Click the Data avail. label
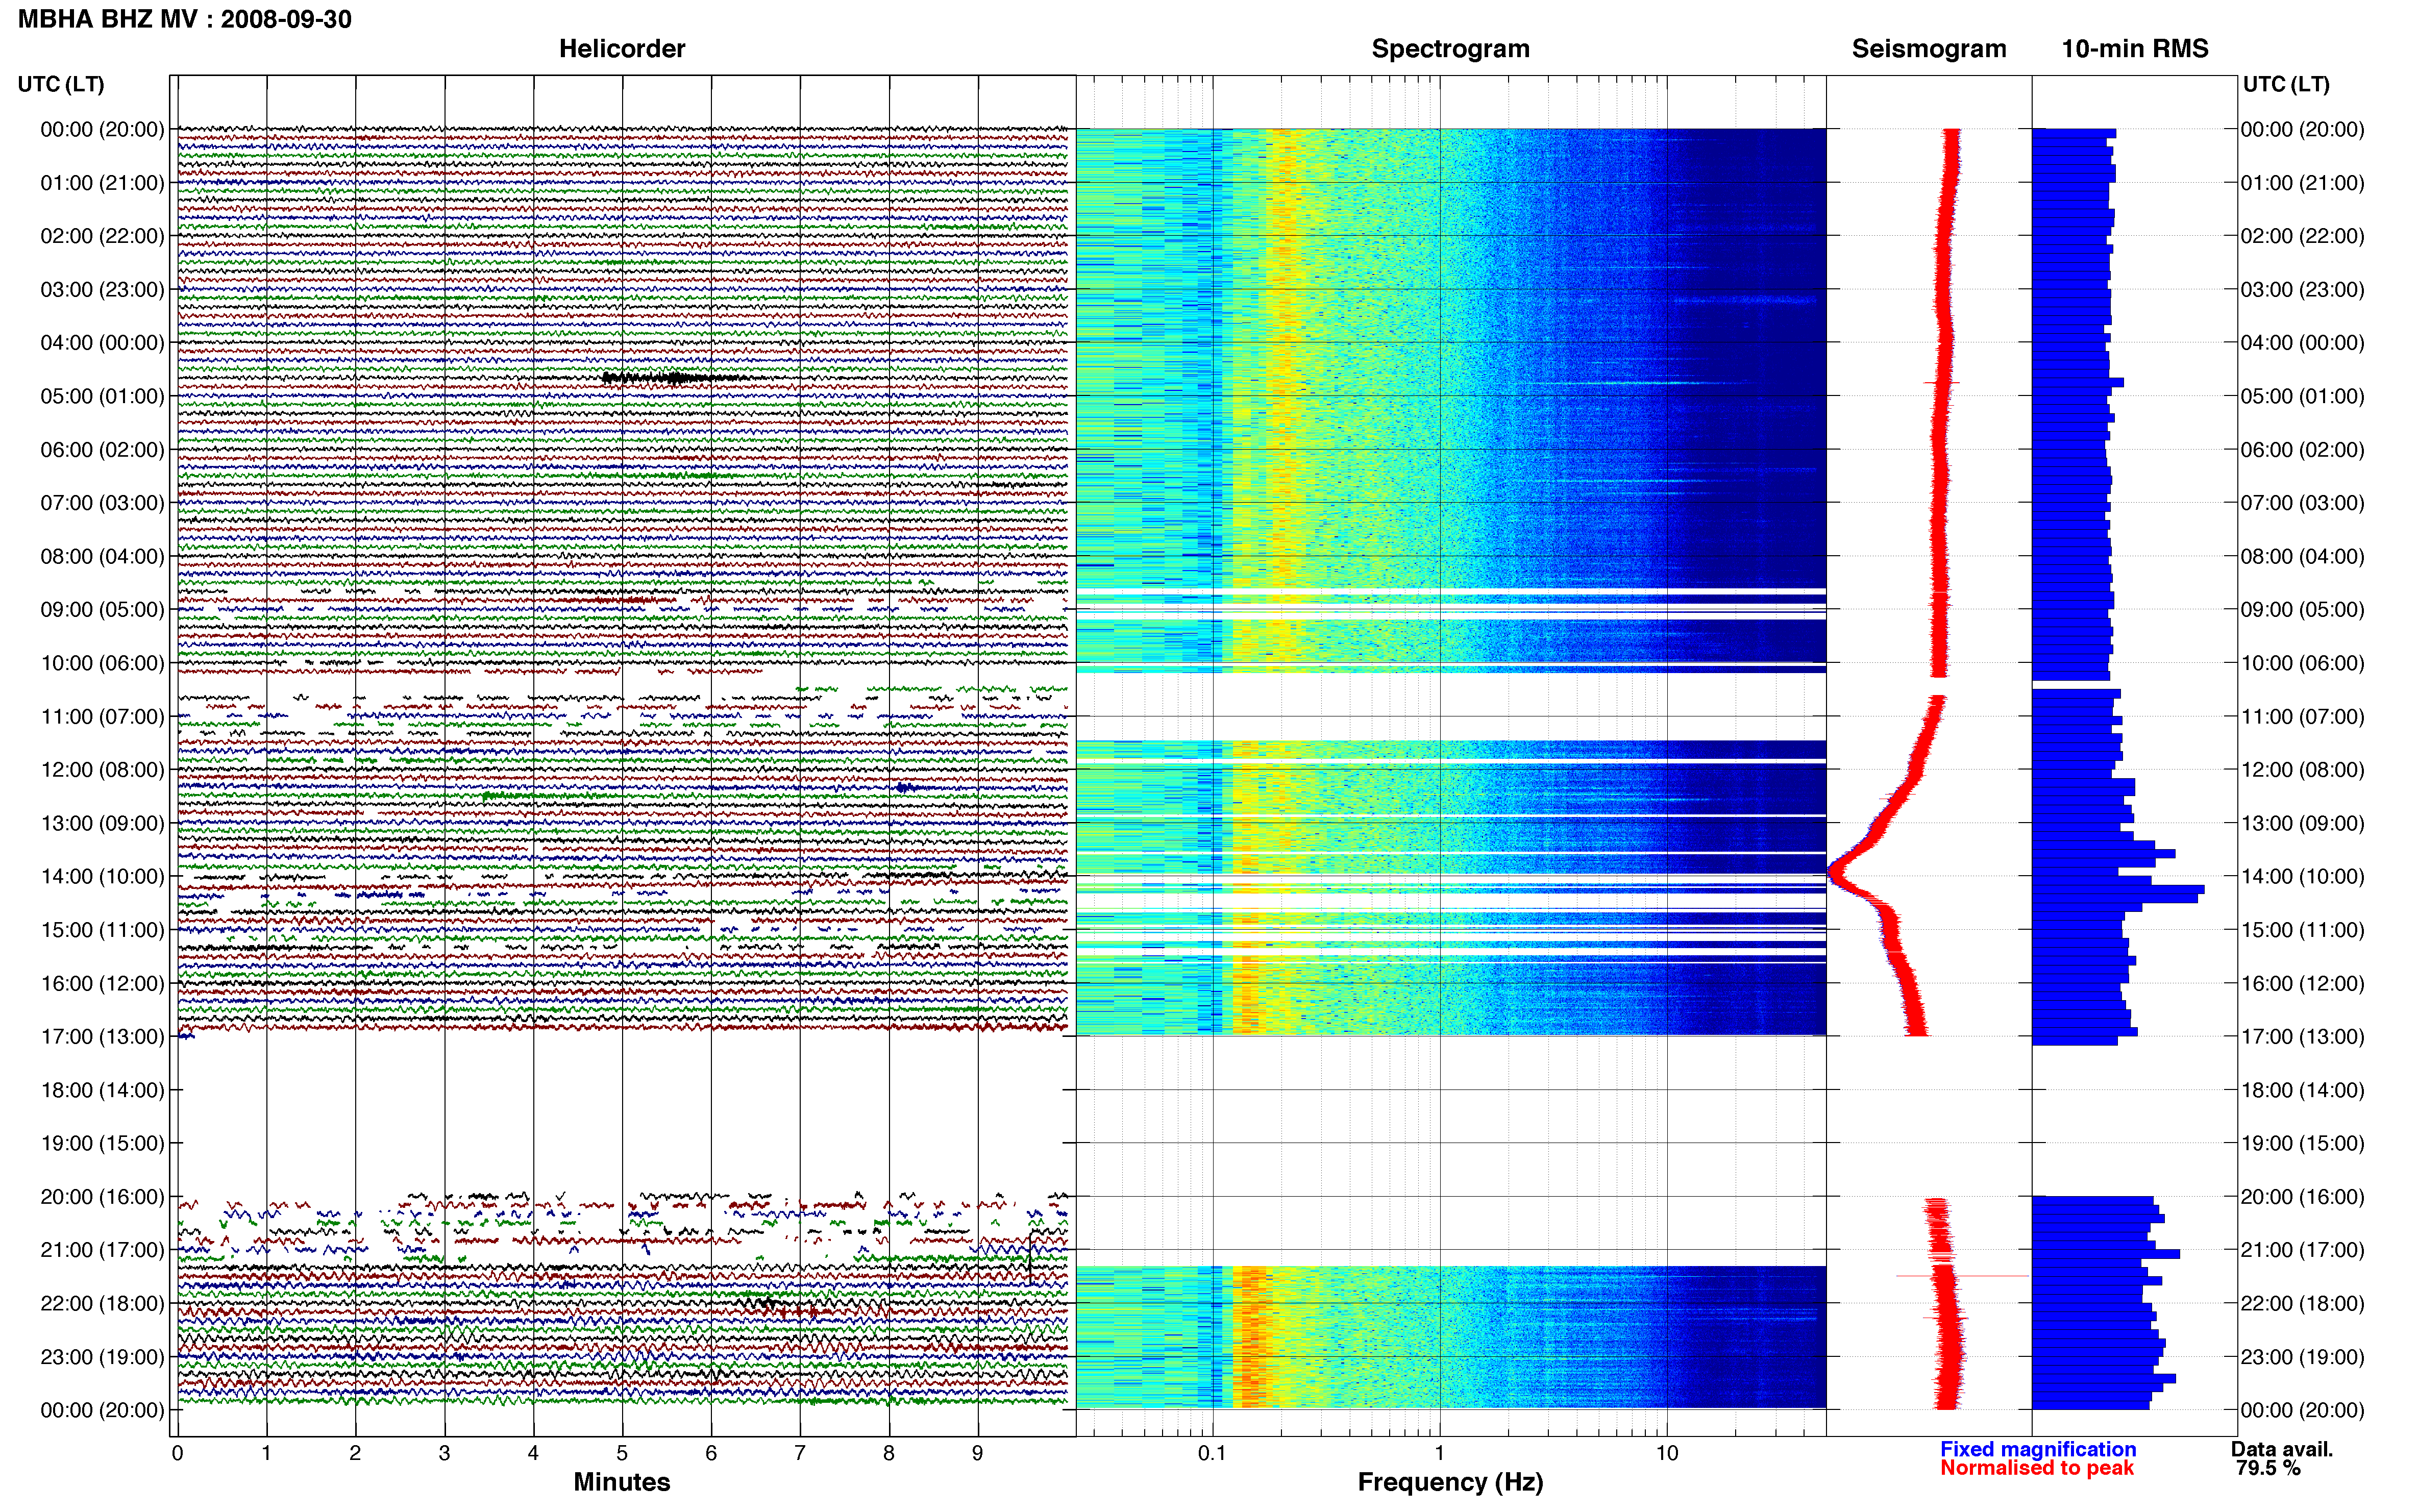Image resolution: width=2419 pixels, height=1512 pixels. pyautogui.click(x=2282, y=1449)
